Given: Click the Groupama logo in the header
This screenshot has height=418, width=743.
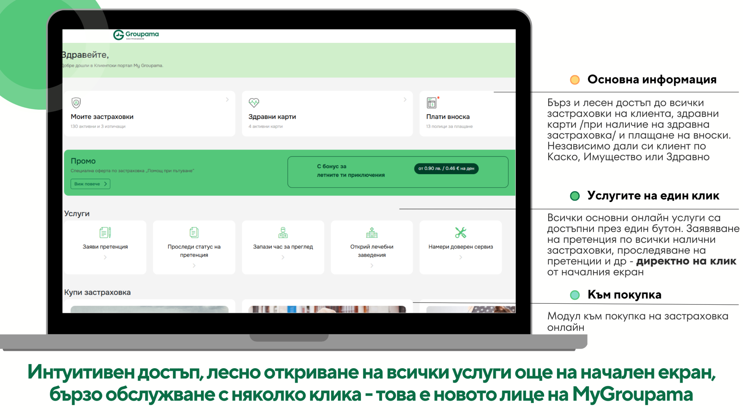Looking at the screenshot, I should click(136, 35).
